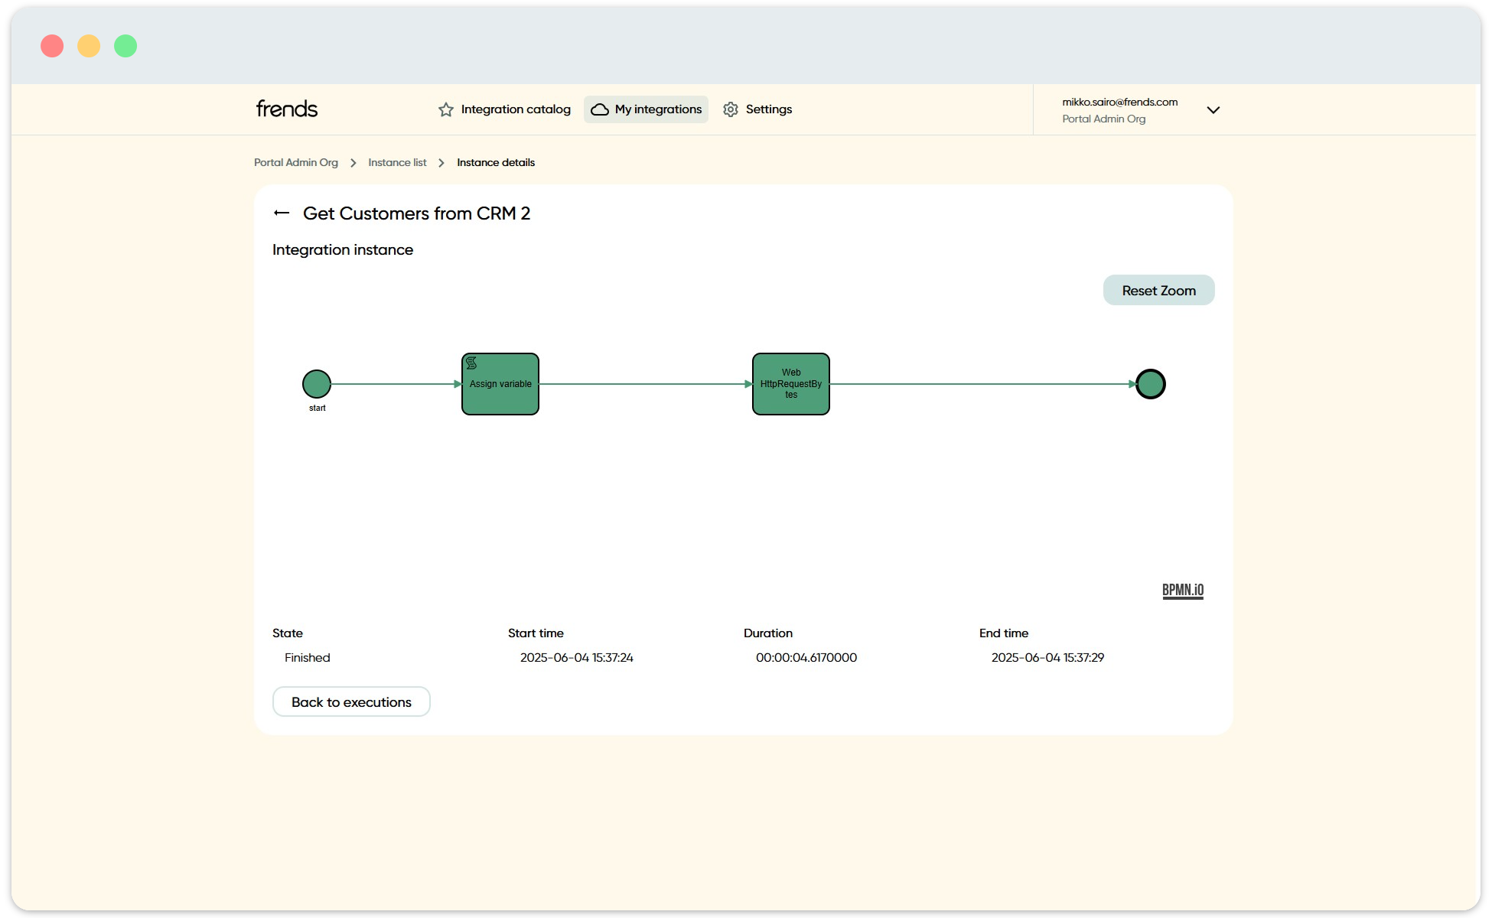Click the cloud icon next to My integrations

600,109
